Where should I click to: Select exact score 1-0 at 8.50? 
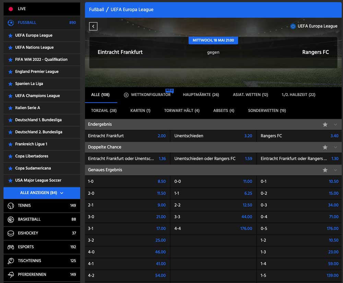pyautogui.click(x=127, y=181)
